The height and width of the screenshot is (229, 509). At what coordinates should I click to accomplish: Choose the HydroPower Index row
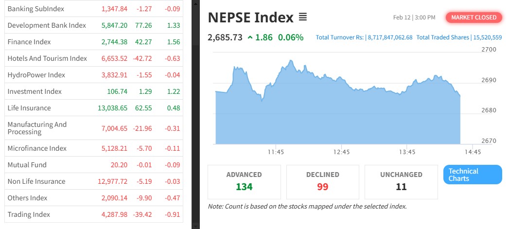36,75
